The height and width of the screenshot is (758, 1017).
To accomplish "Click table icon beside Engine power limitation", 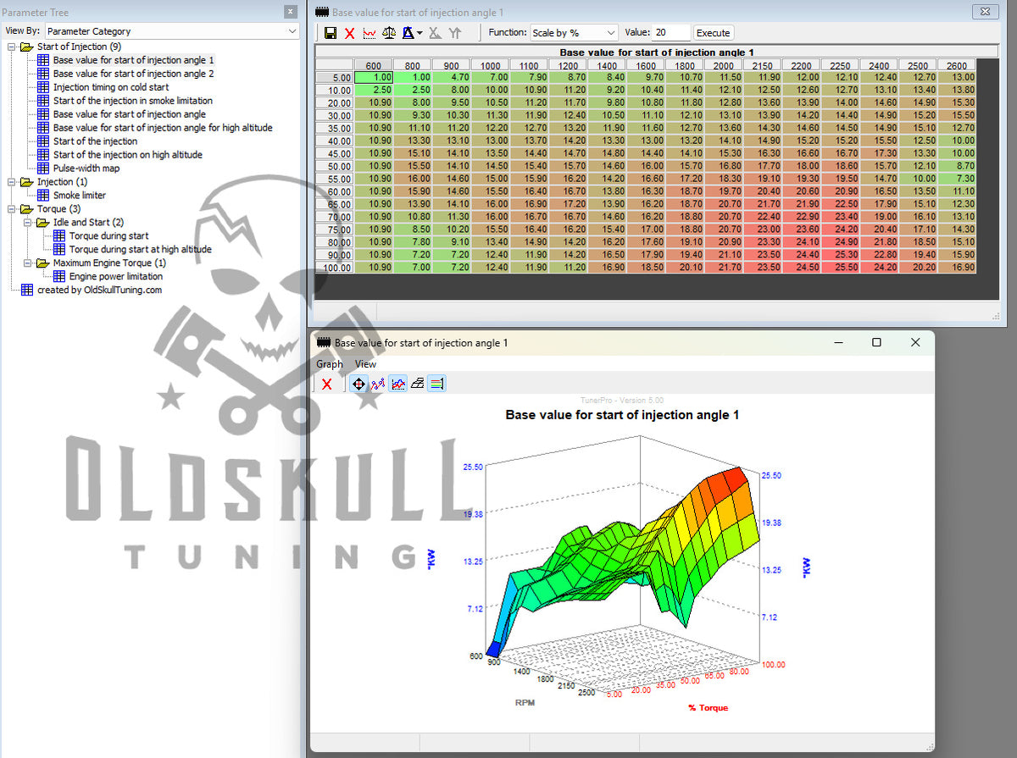I will 59,277.
